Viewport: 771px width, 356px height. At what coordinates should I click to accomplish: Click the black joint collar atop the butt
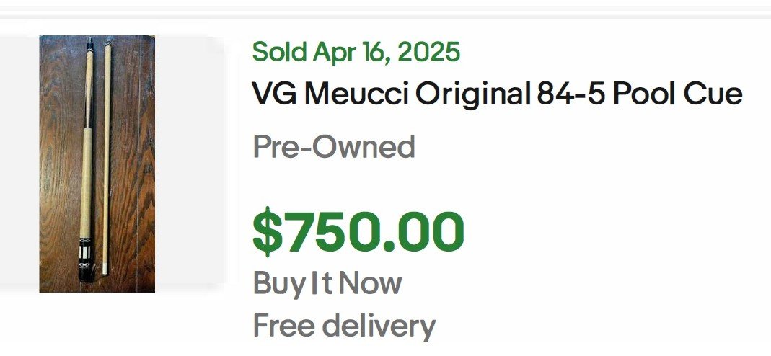click(89, 44)
